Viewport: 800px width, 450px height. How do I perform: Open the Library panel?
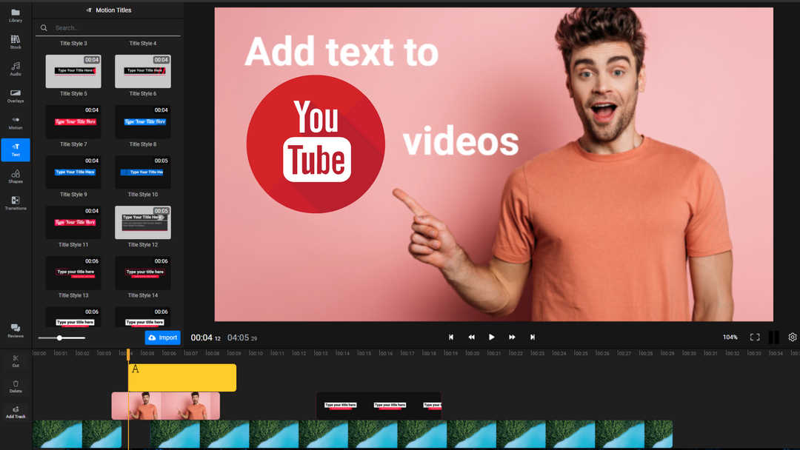pyautogui.click(x=15, y=15)
